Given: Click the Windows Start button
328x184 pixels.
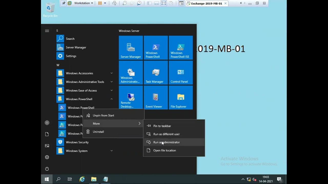Looking at the screenshot, I should tap(47, 179).
